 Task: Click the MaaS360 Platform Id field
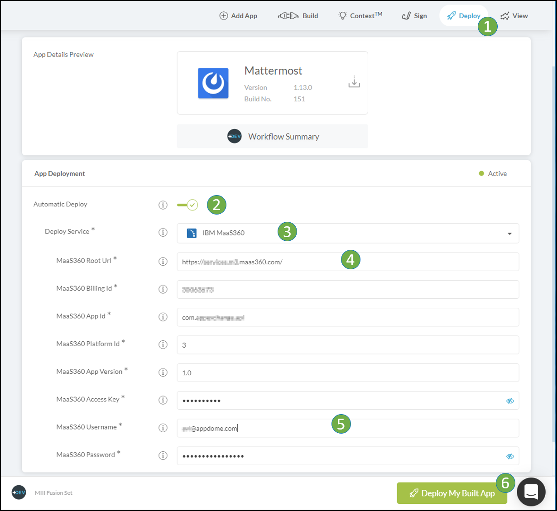pos(348,345)
